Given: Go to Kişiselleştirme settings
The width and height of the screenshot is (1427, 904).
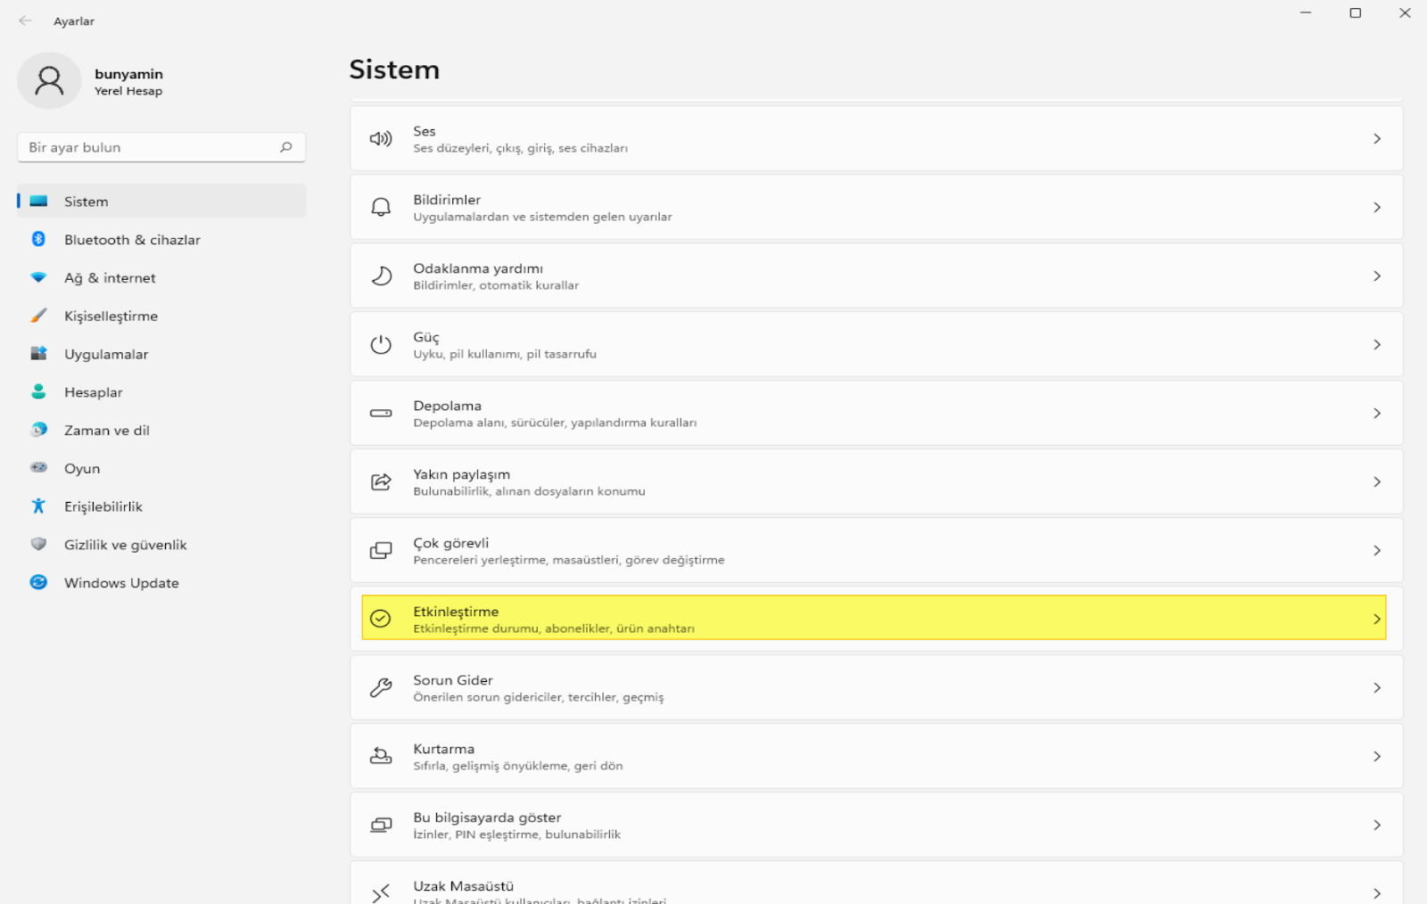Looking at the screenshot, I should [x=161, y=316].
